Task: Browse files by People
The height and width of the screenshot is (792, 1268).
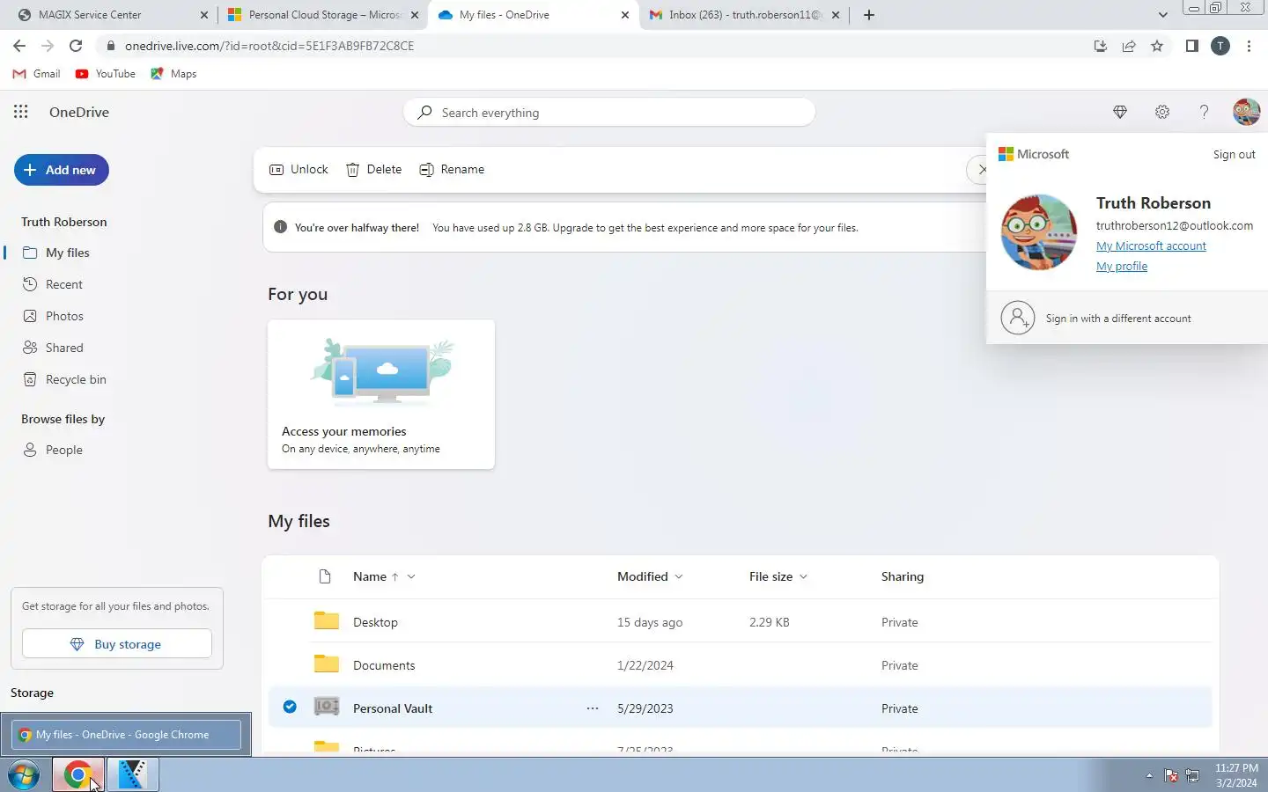Action: point(63,450)
